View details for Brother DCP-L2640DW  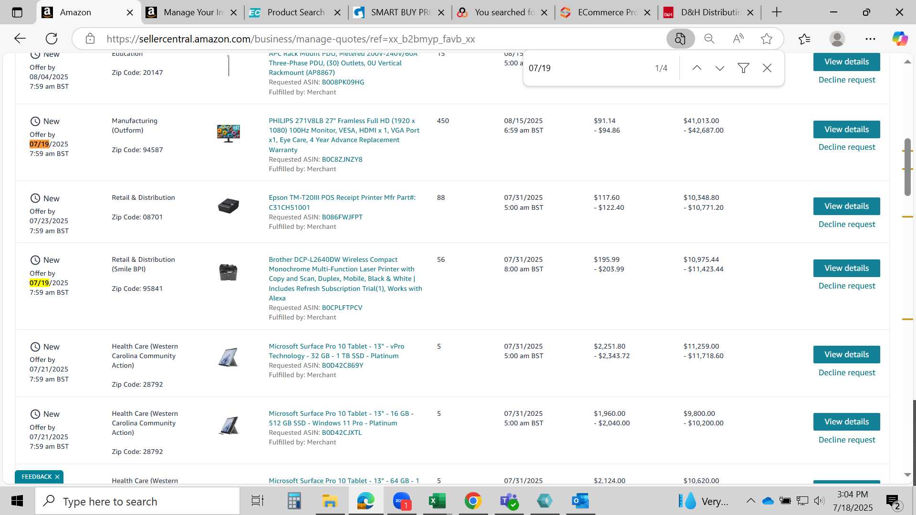[x=846, y=268]
